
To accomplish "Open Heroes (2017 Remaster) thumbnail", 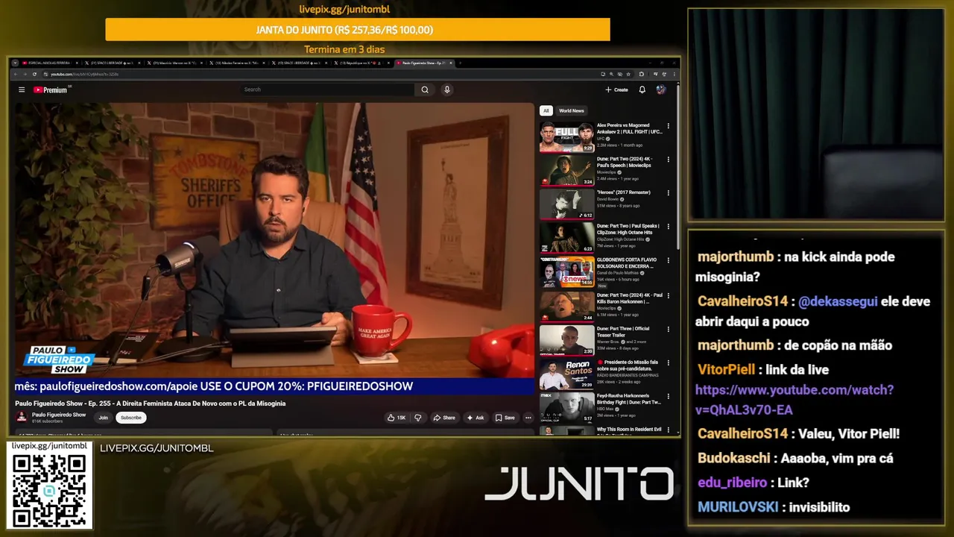I will click(566, 204).
